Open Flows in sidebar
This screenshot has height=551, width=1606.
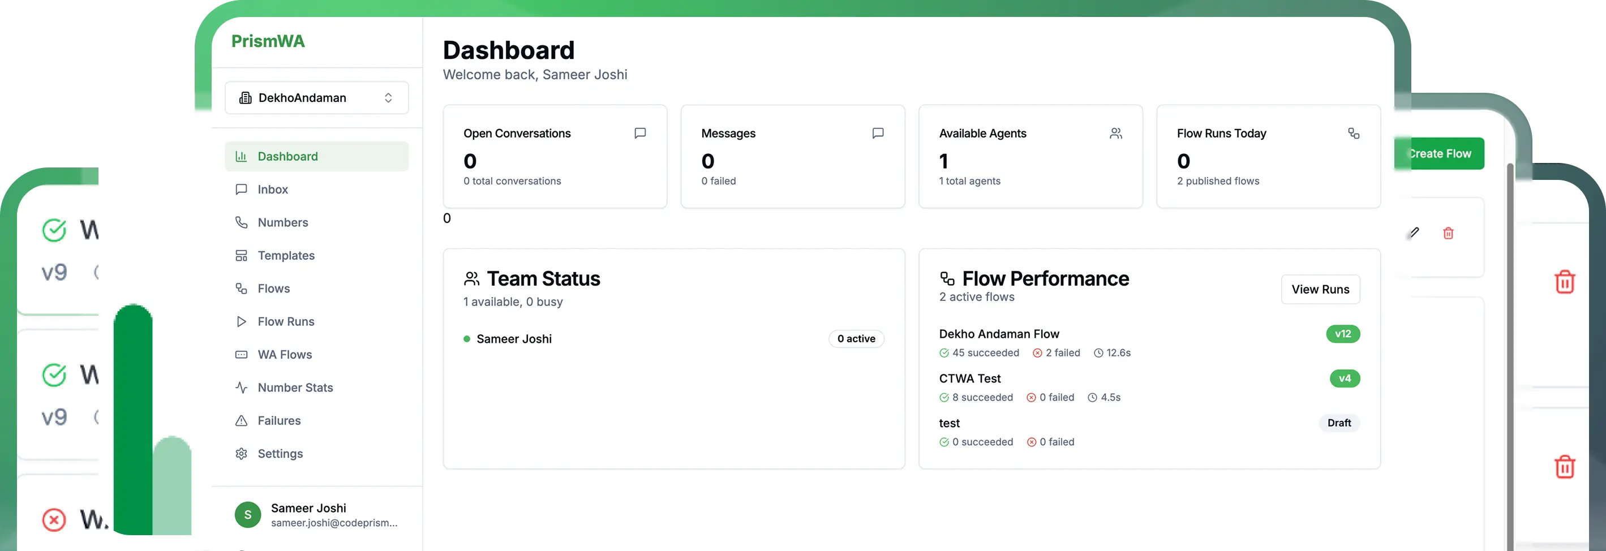click(x=317, y=289)
